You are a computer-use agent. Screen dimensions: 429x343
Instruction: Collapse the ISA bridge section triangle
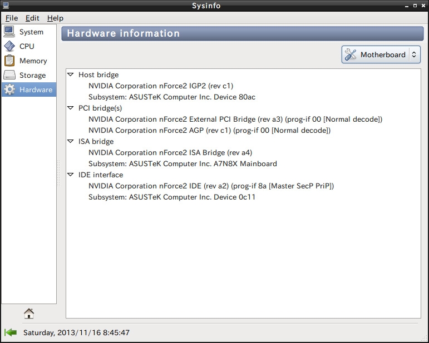point(71,141)
